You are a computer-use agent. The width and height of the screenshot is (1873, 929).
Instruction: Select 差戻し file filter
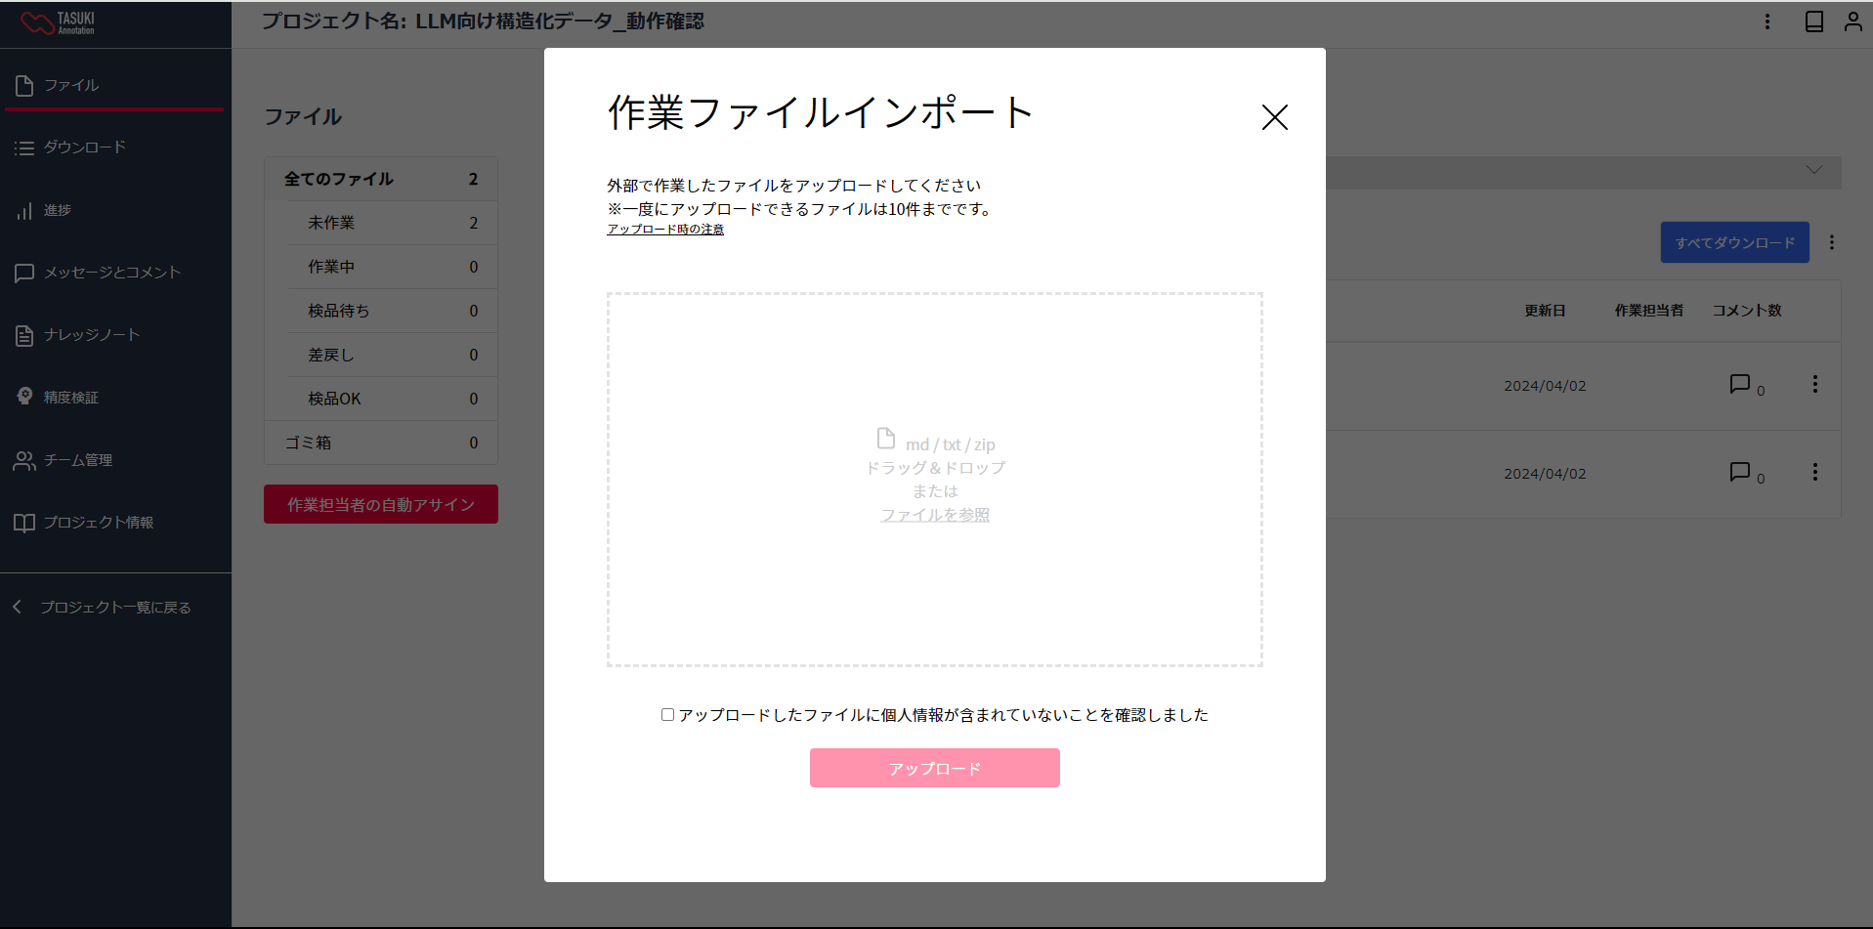coord(393,355)
